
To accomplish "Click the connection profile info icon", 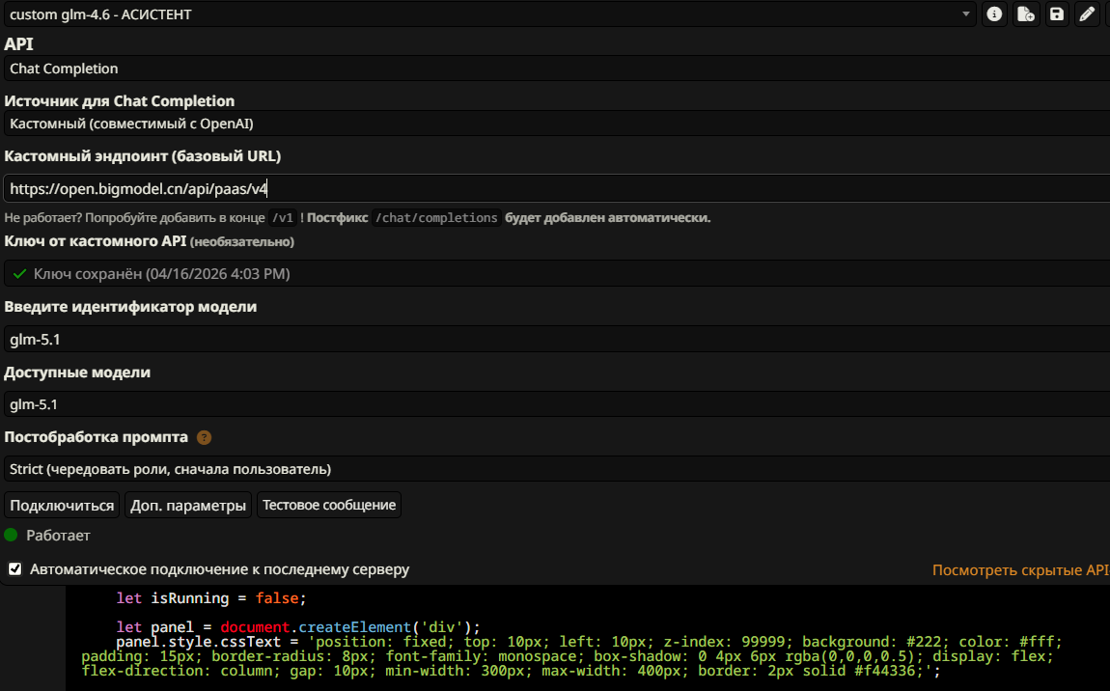I will 994,14.
